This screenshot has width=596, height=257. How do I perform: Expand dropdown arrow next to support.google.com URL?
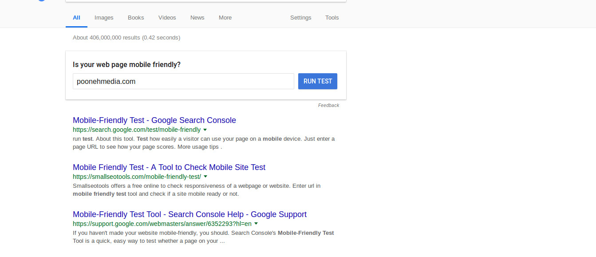[256, 224]
